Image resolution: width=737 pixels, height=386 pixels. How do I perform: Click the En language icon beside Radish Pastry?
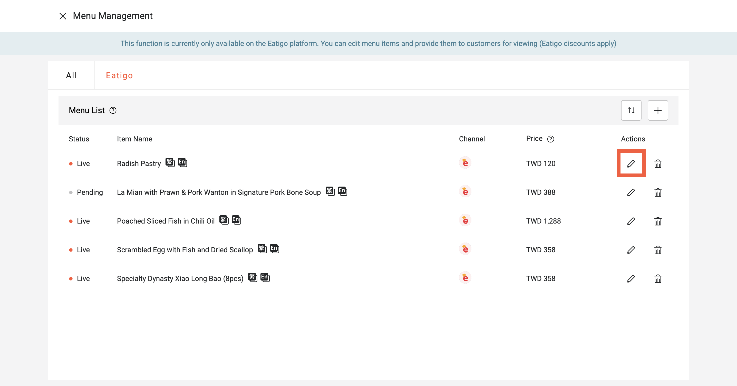[x=182, y=162]
